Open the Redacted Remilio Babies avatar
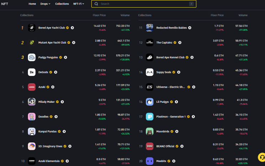The height and width of the screenshot is (166, 265). [x=149, y=28]
